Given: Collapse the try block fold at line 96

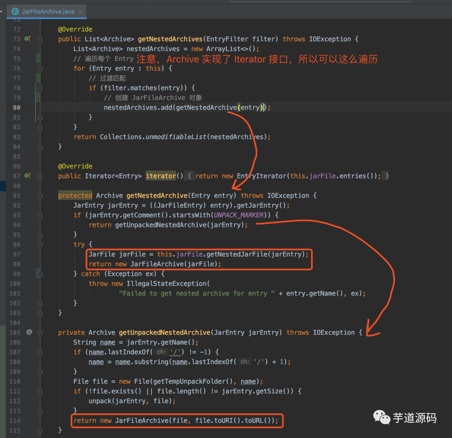Looking at the screenshot, I should point(40,244).
